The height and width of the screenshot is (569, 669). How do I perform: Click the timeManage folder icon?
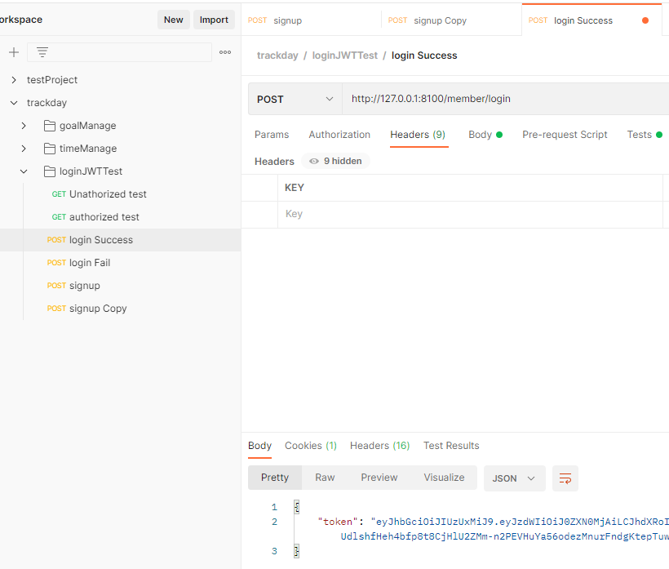click(x=50, y=149)
